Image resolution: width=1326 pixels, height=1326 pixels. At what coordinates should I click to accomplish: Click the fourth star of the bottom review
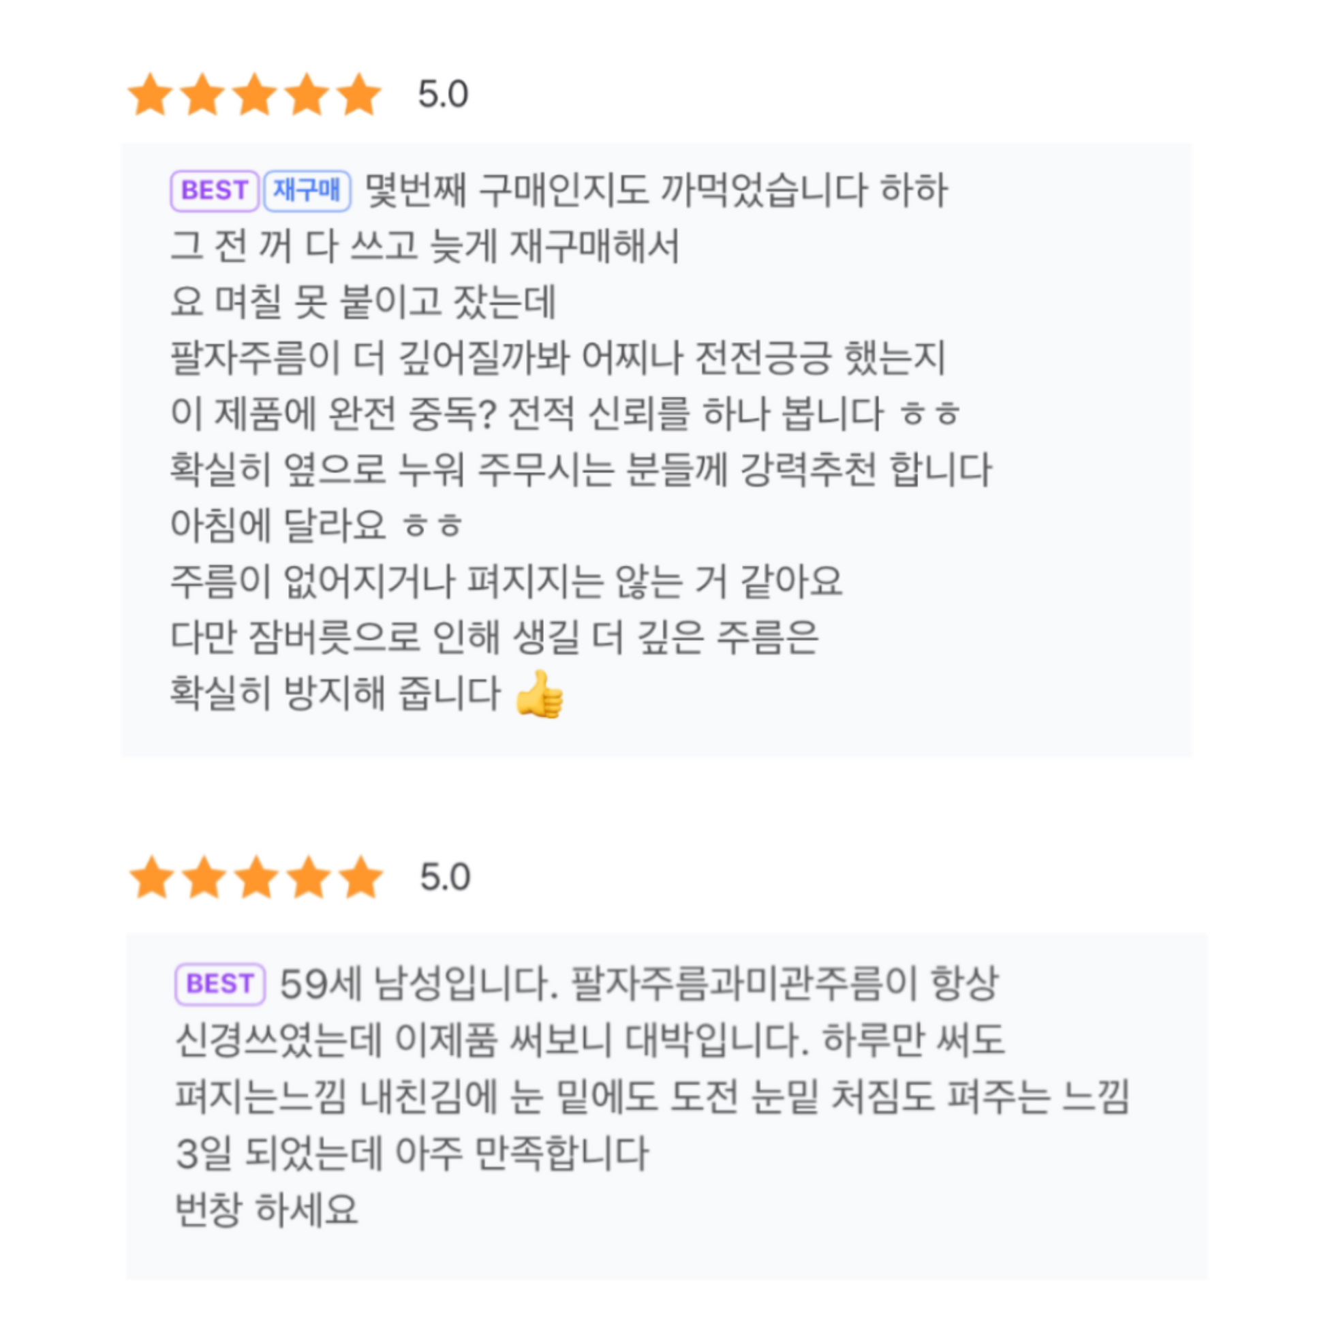tap(308, 878)
